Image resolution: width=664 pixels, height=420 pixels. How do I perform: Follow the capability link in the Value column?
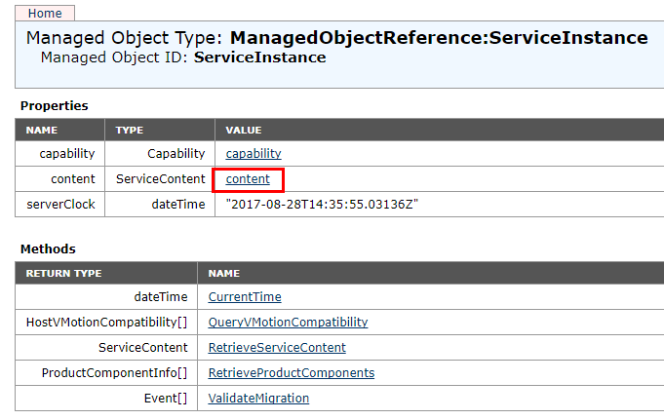254,154
